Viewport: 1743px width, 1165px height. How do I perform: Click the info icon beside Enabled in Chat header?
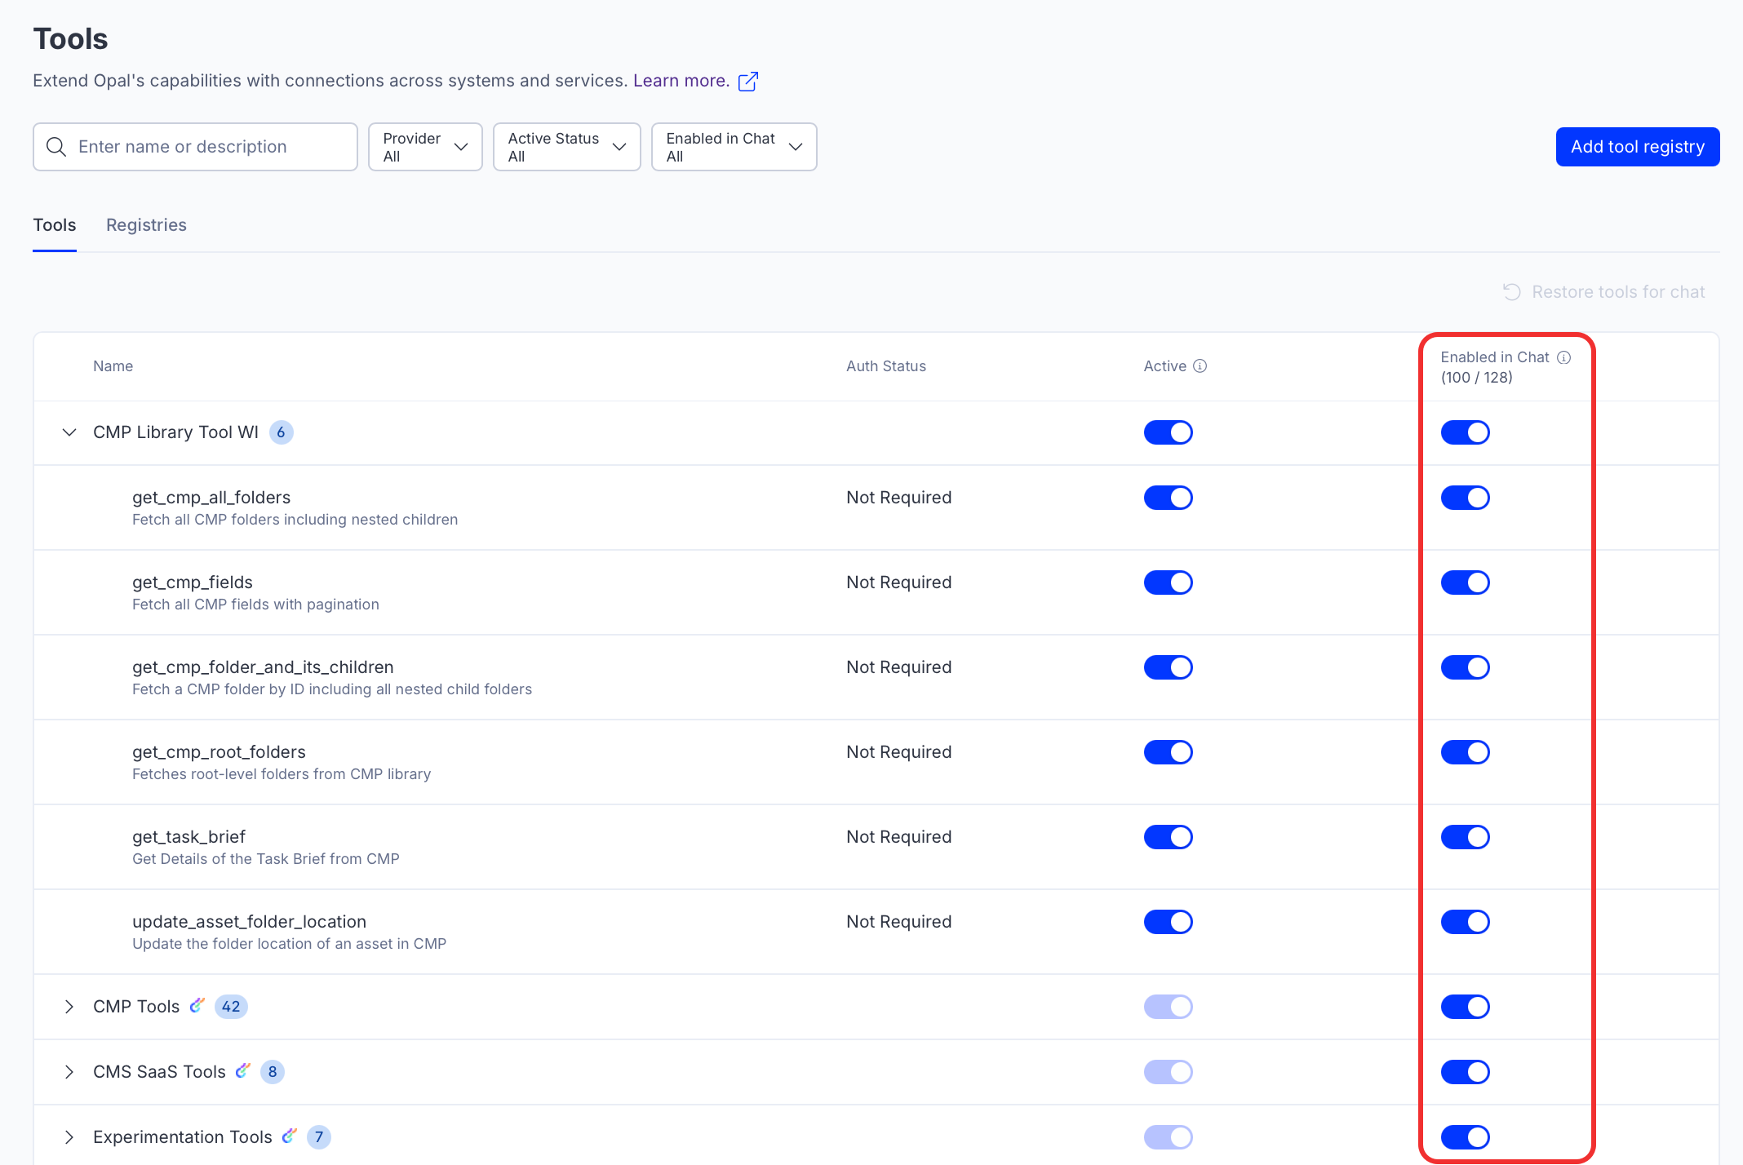[x=1563, y=357]
